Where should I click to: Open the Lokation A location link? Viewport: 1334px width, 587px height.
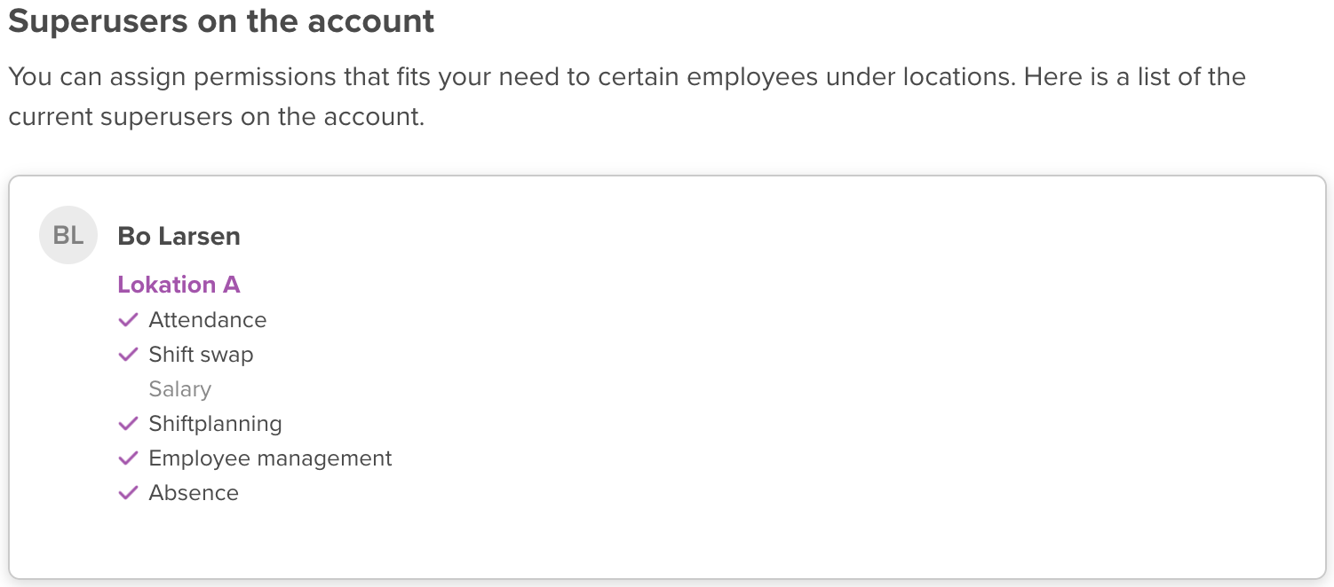pyautogui.click(x=179, y=284)
